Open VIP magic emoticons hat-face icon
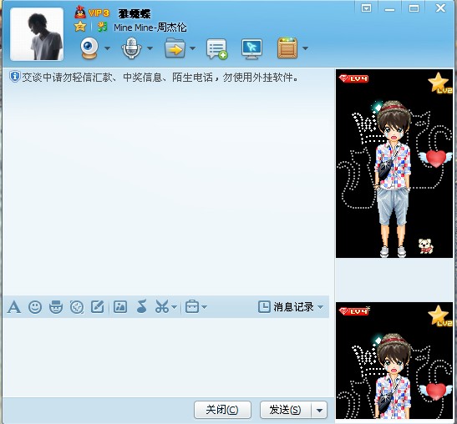 (x=56, y=307)
